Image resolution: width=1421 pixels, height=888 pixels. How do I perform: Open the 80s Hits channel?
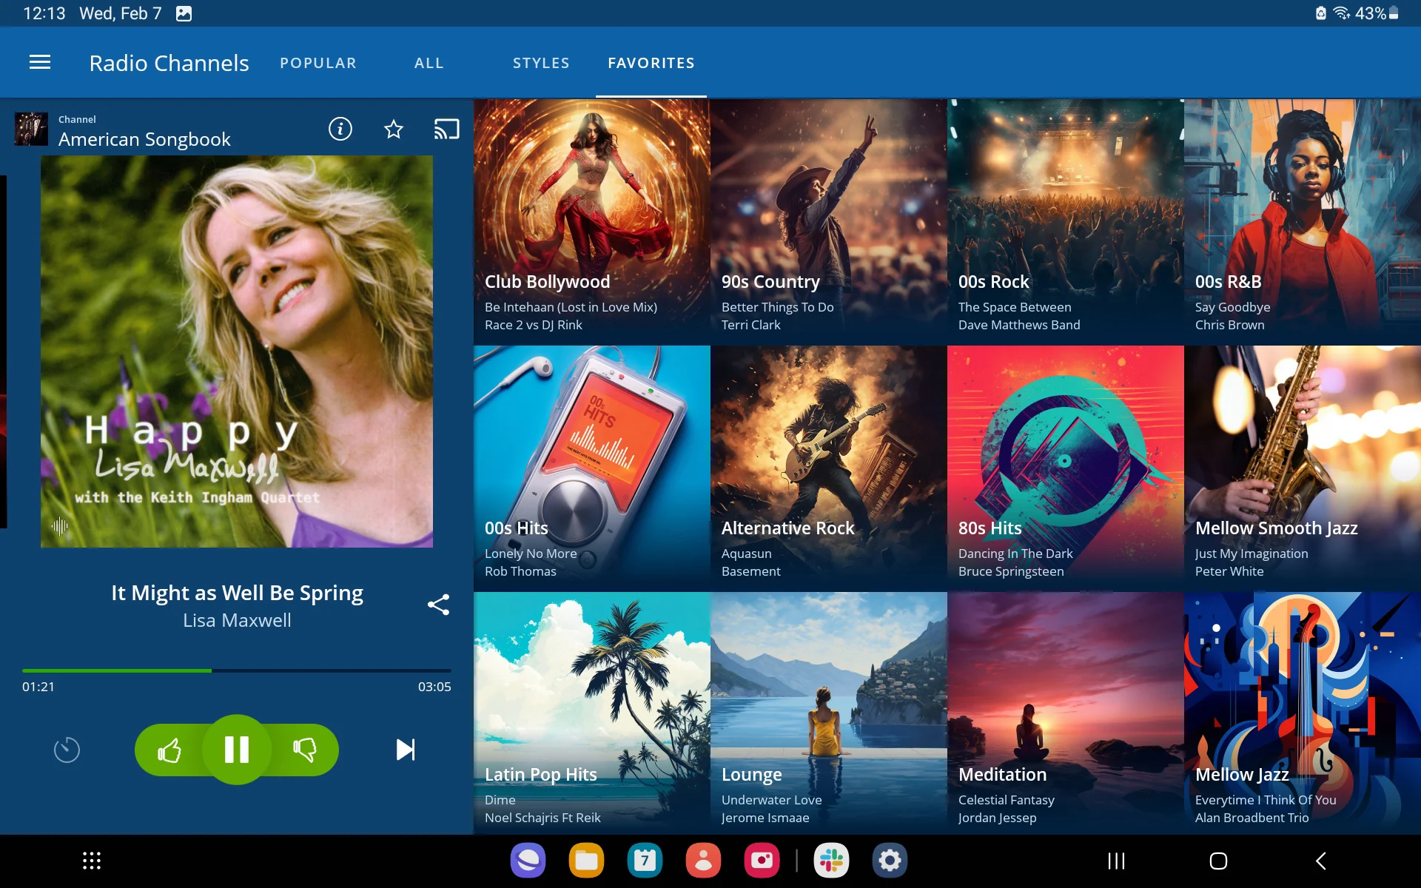click(x=1066, y=468)
